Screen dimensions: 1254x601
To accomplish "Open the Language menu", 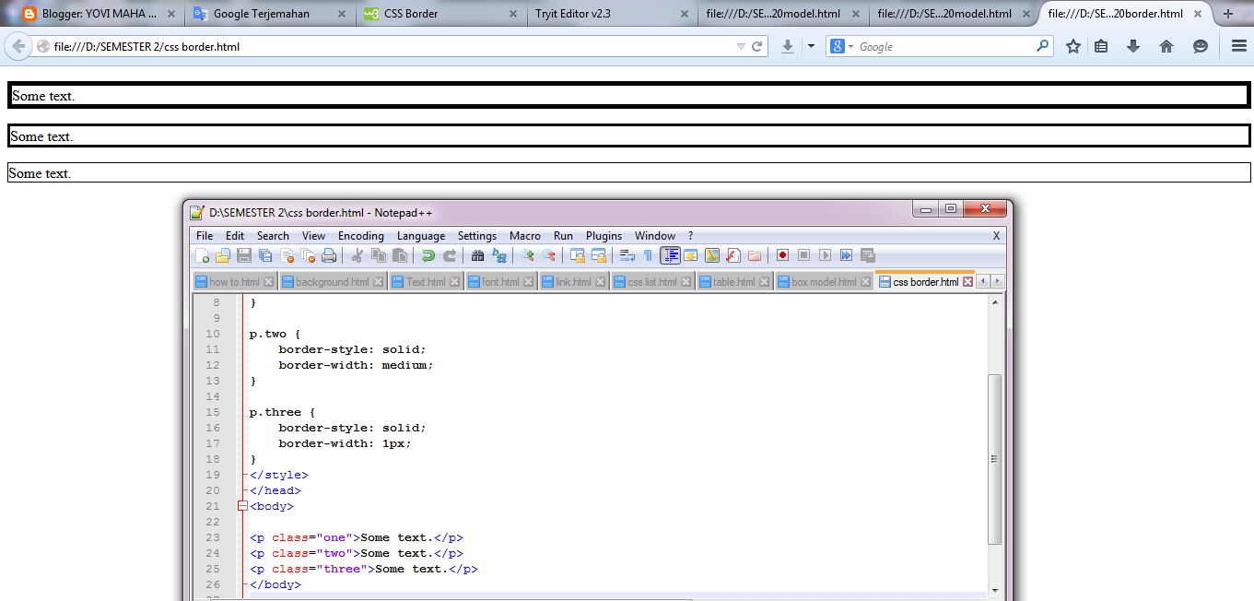I will point(421,236).
